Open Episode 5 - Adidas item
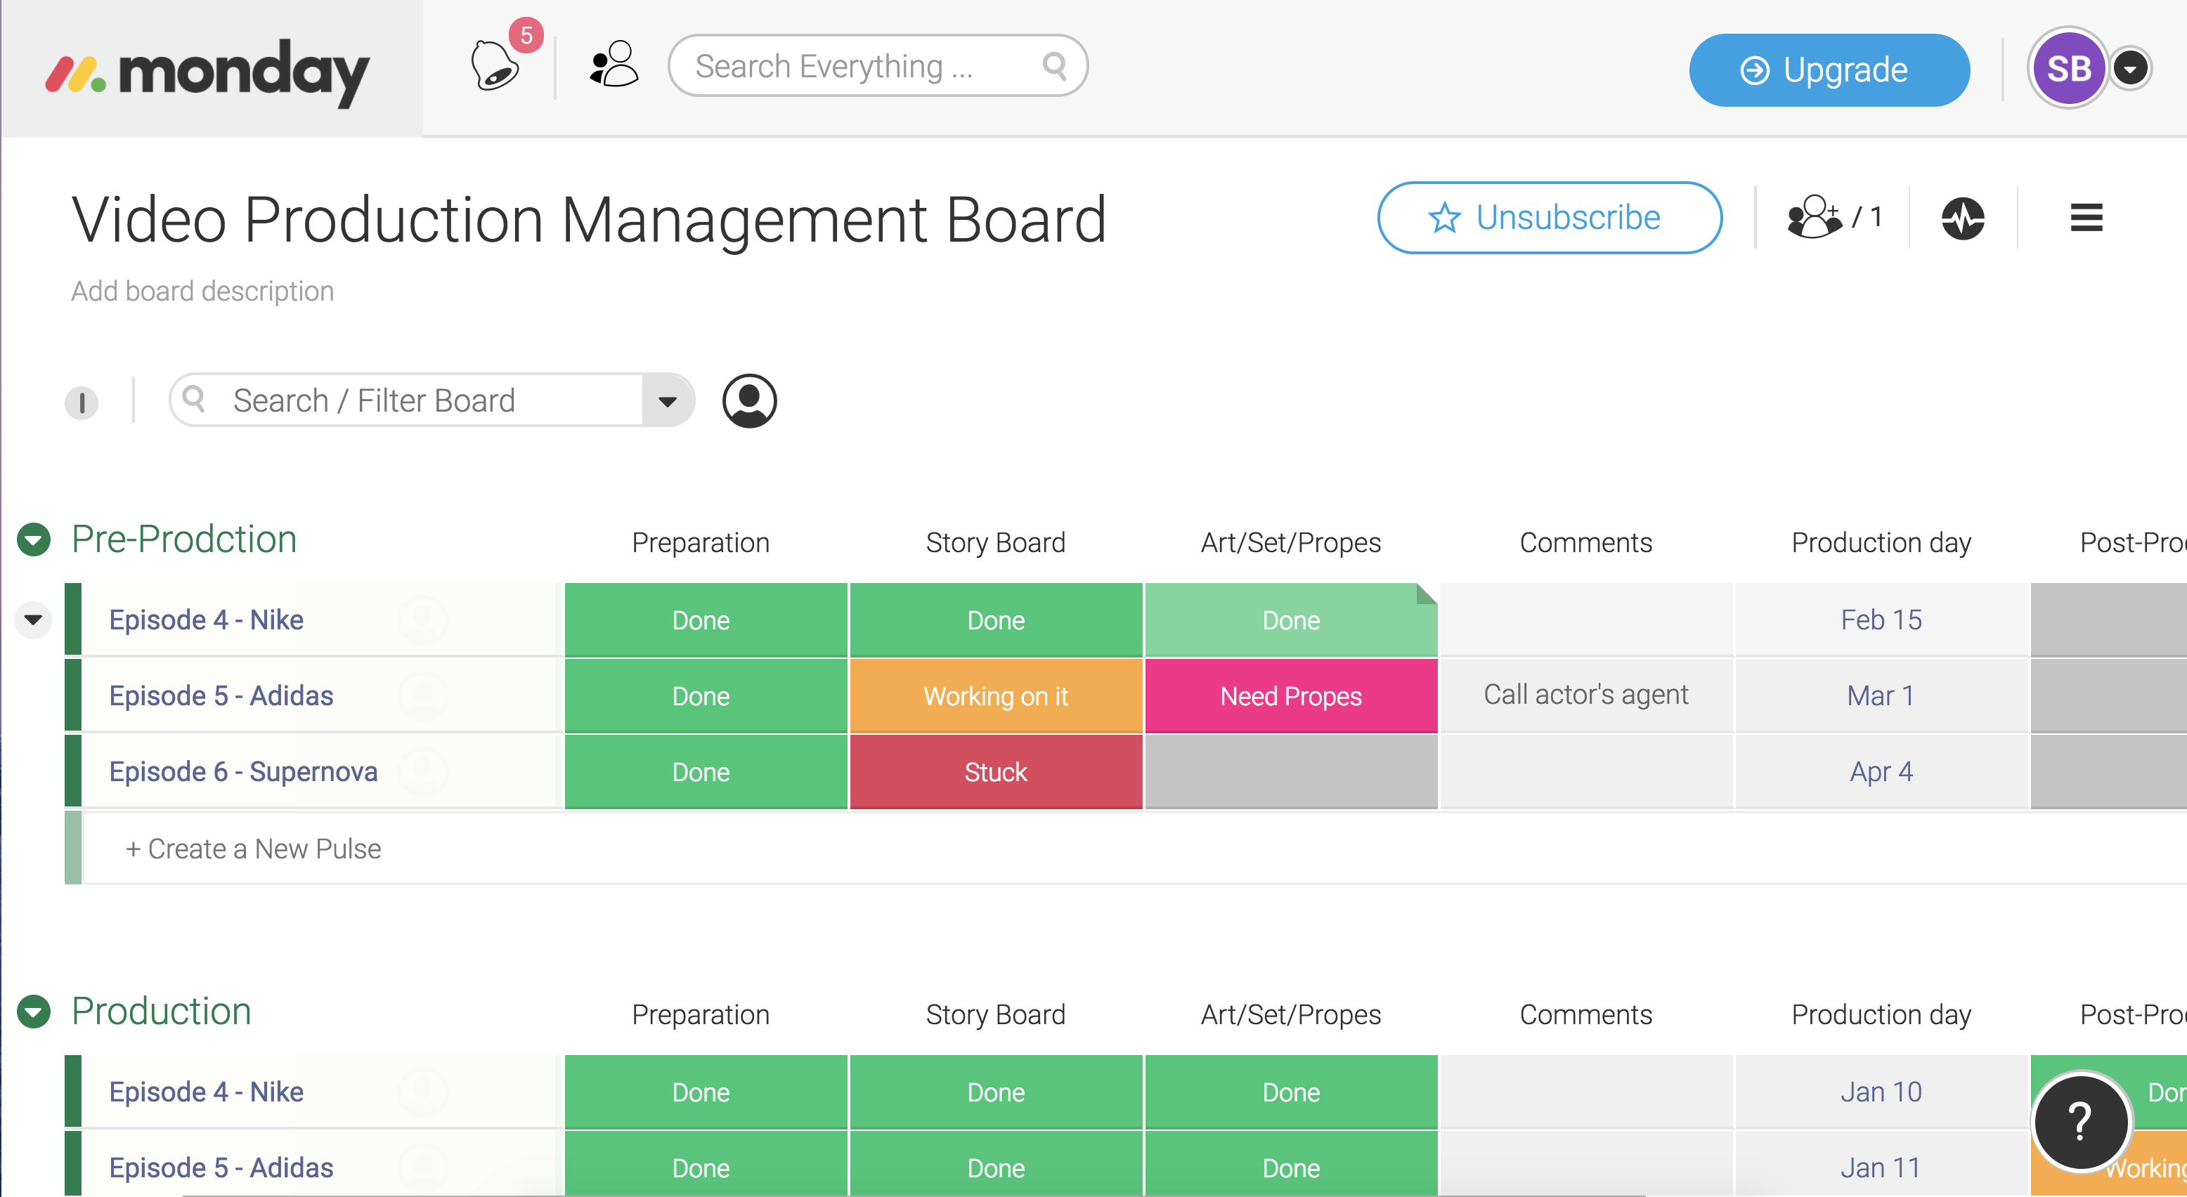The height and width of the screenshot is (1197, 2187). [220, 695]
